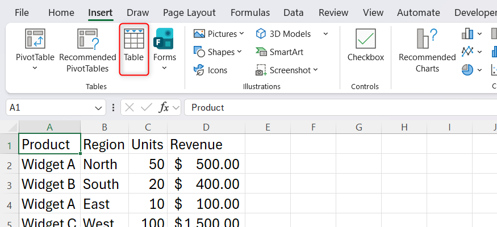The width and height of the screenshot is (497, 227).
Task: Open the Data tab
Action: coord(294,12)
